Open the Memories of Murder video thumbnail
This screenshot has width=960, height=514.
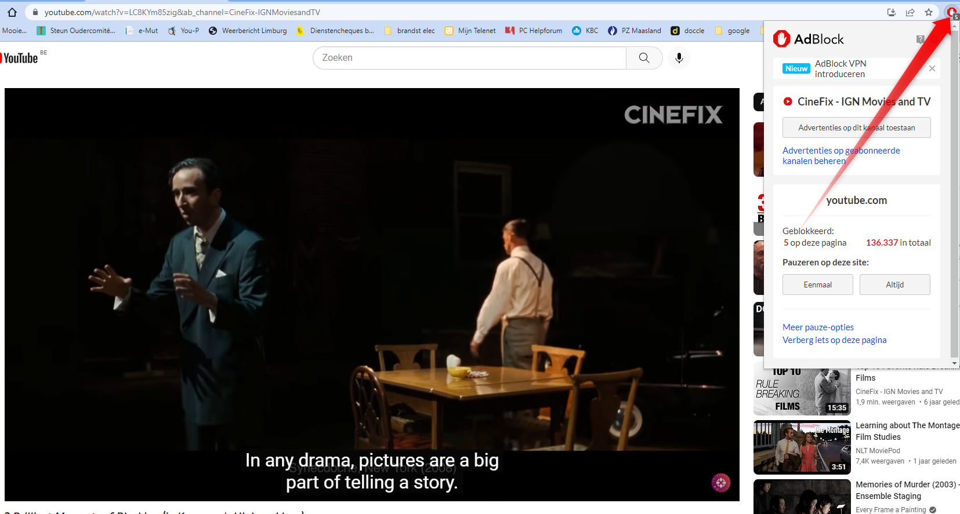click(802, 497)
